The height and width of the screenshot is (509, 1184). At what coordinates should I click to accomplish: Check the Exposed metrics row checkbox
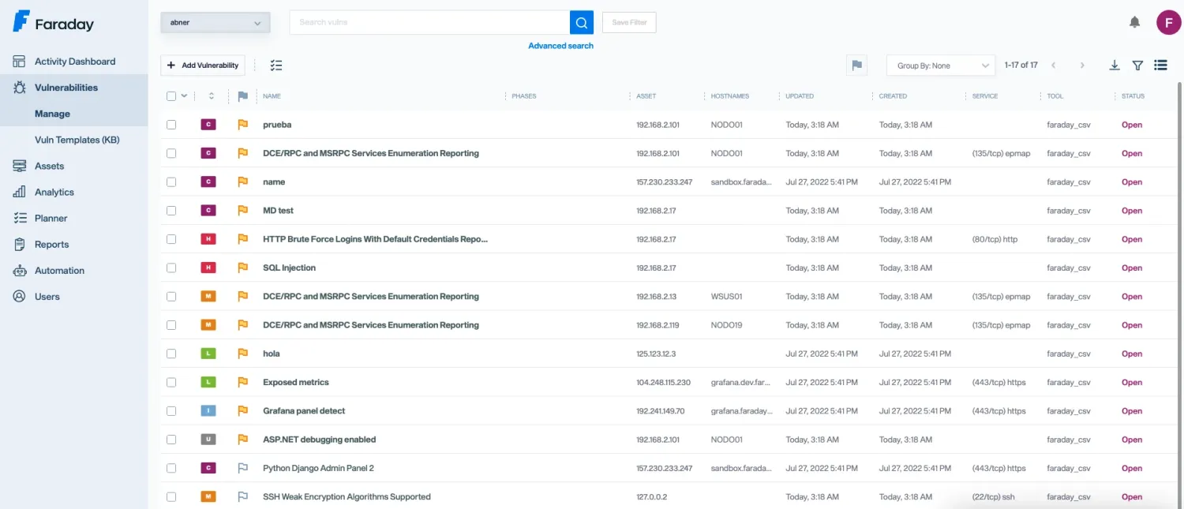coord(171,382)
